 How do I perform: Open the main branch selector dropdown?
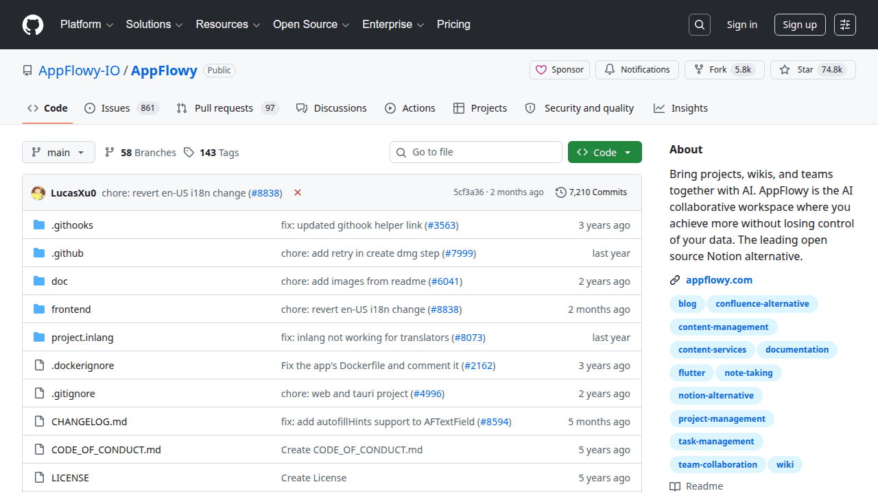tap(58, 152)
